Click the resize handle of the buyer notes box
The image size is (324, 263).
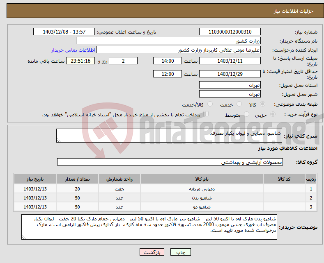click(24, 237)
